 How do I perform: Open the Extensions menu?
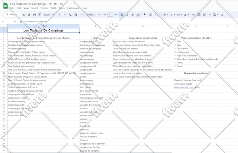73,8
